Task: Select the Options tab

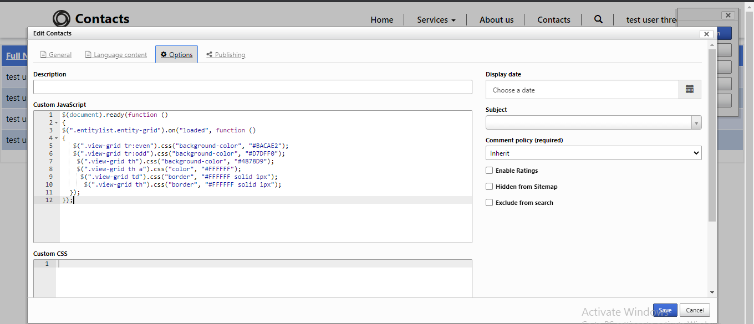Action: click(176, 55)
